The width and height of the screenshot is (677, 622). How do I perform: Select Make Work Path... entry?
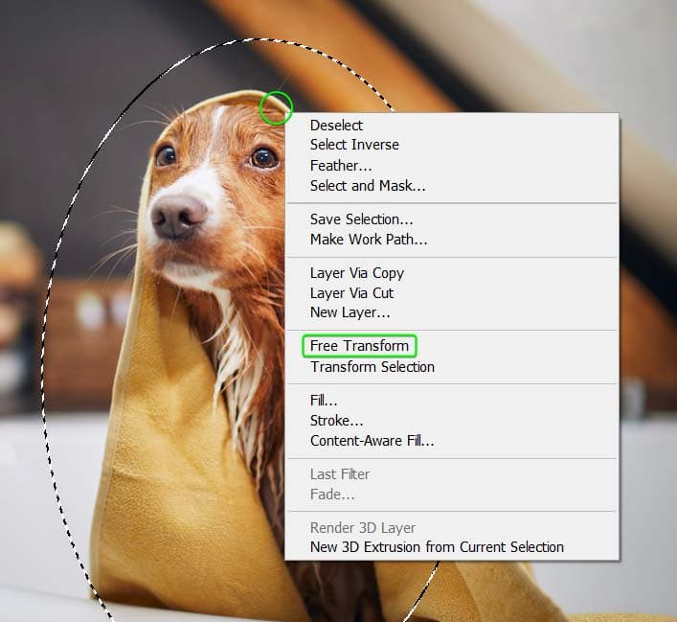point(452,240)
